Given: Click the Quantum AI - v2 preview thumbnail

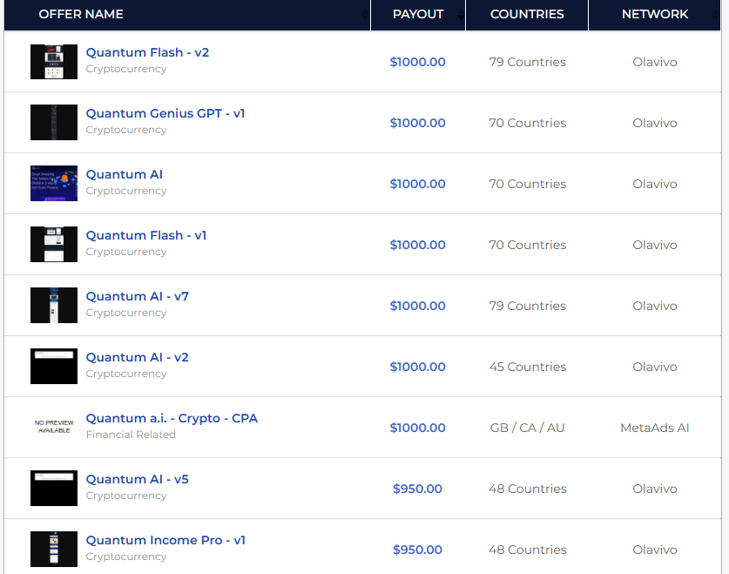Looking at the screenshot, I should click(x=54, y=366).
